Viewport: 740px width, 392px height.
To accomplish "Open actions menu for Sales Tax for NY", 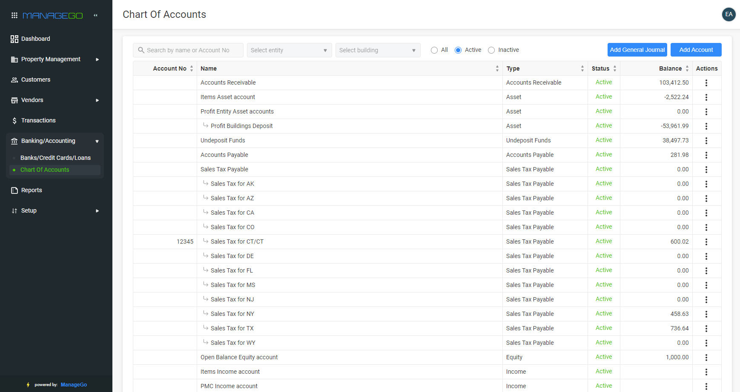I will coord(706,314).
